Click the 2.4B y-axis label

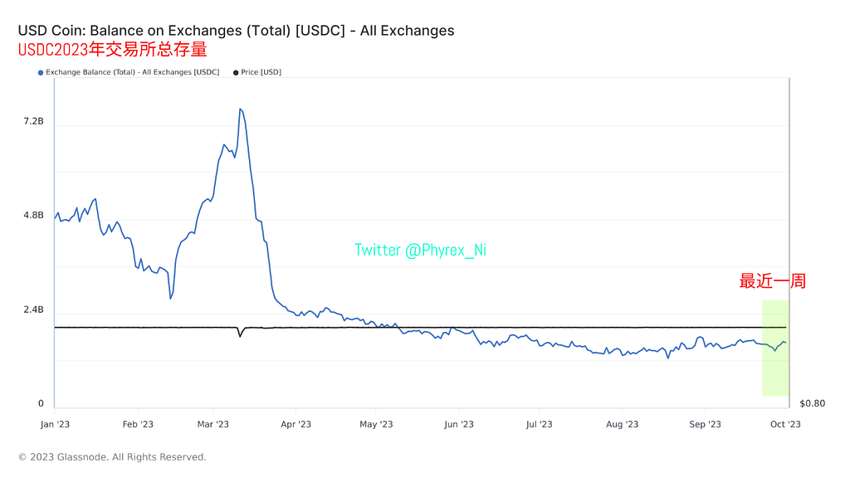pos(33,310)
